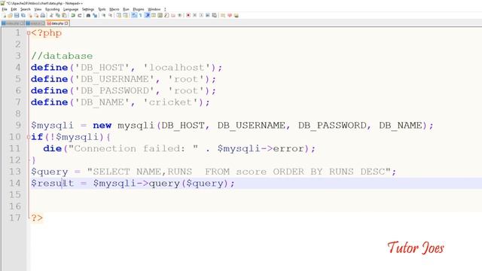Click the Copy toolbar icon
482x271 pixels.
point(58,15)
